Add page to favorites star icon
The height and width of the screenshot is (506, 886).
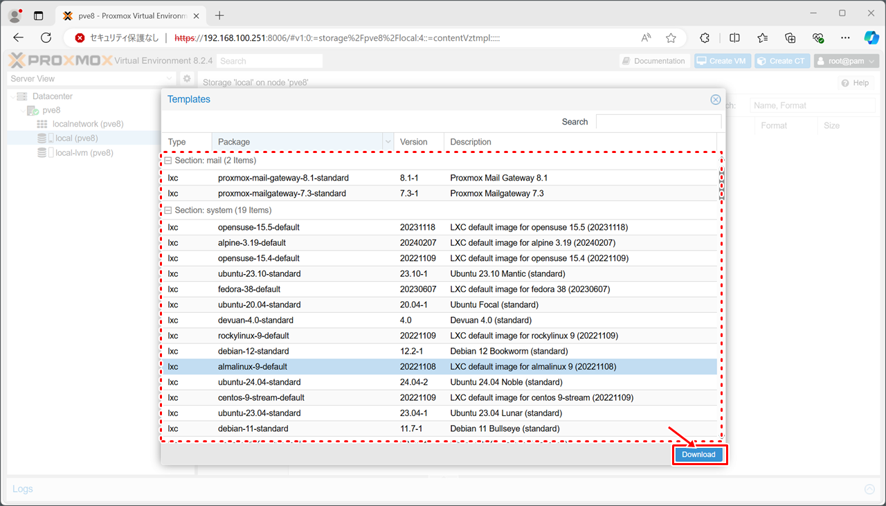[671, 38]
